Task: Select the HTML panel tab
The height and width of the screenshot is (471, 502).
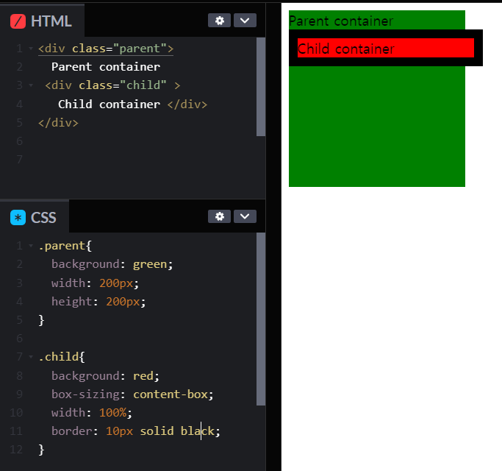Action: pos(42,21)
